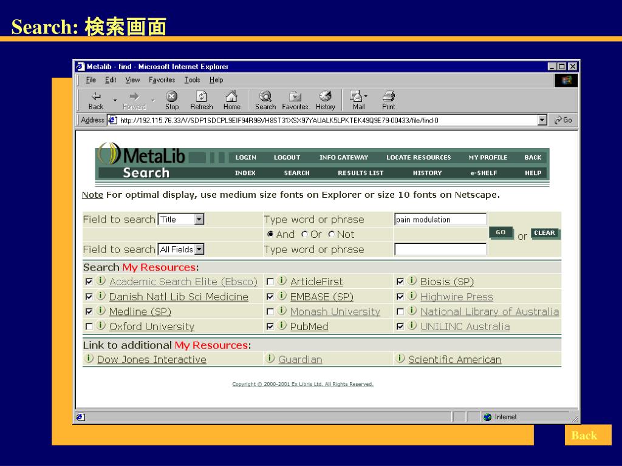Check the Monash University checkbox
Screen dimensions: 622x466
tap(270, 312)
